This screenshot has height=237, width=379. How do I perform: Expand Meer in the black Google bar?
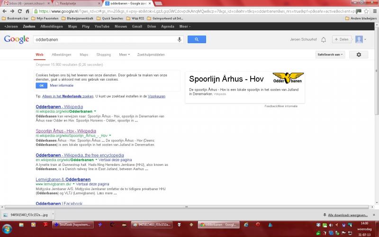[185, 27]
